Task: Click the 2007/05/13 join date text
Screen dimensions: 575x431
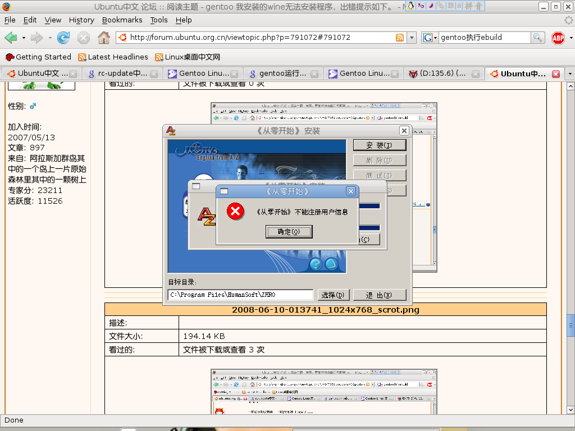Action: [31, 137]
